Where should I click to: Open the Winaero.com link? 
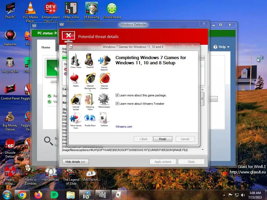124,127
